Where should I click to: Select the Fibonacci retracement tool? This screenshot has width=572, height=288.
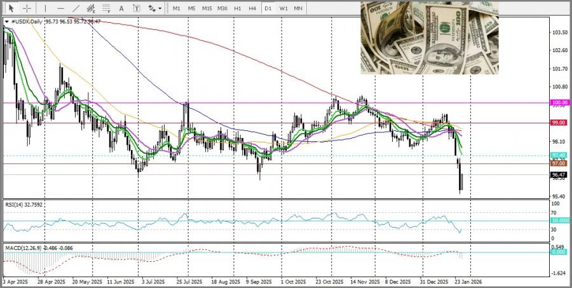pyautogui.click(x=107, y=9)
